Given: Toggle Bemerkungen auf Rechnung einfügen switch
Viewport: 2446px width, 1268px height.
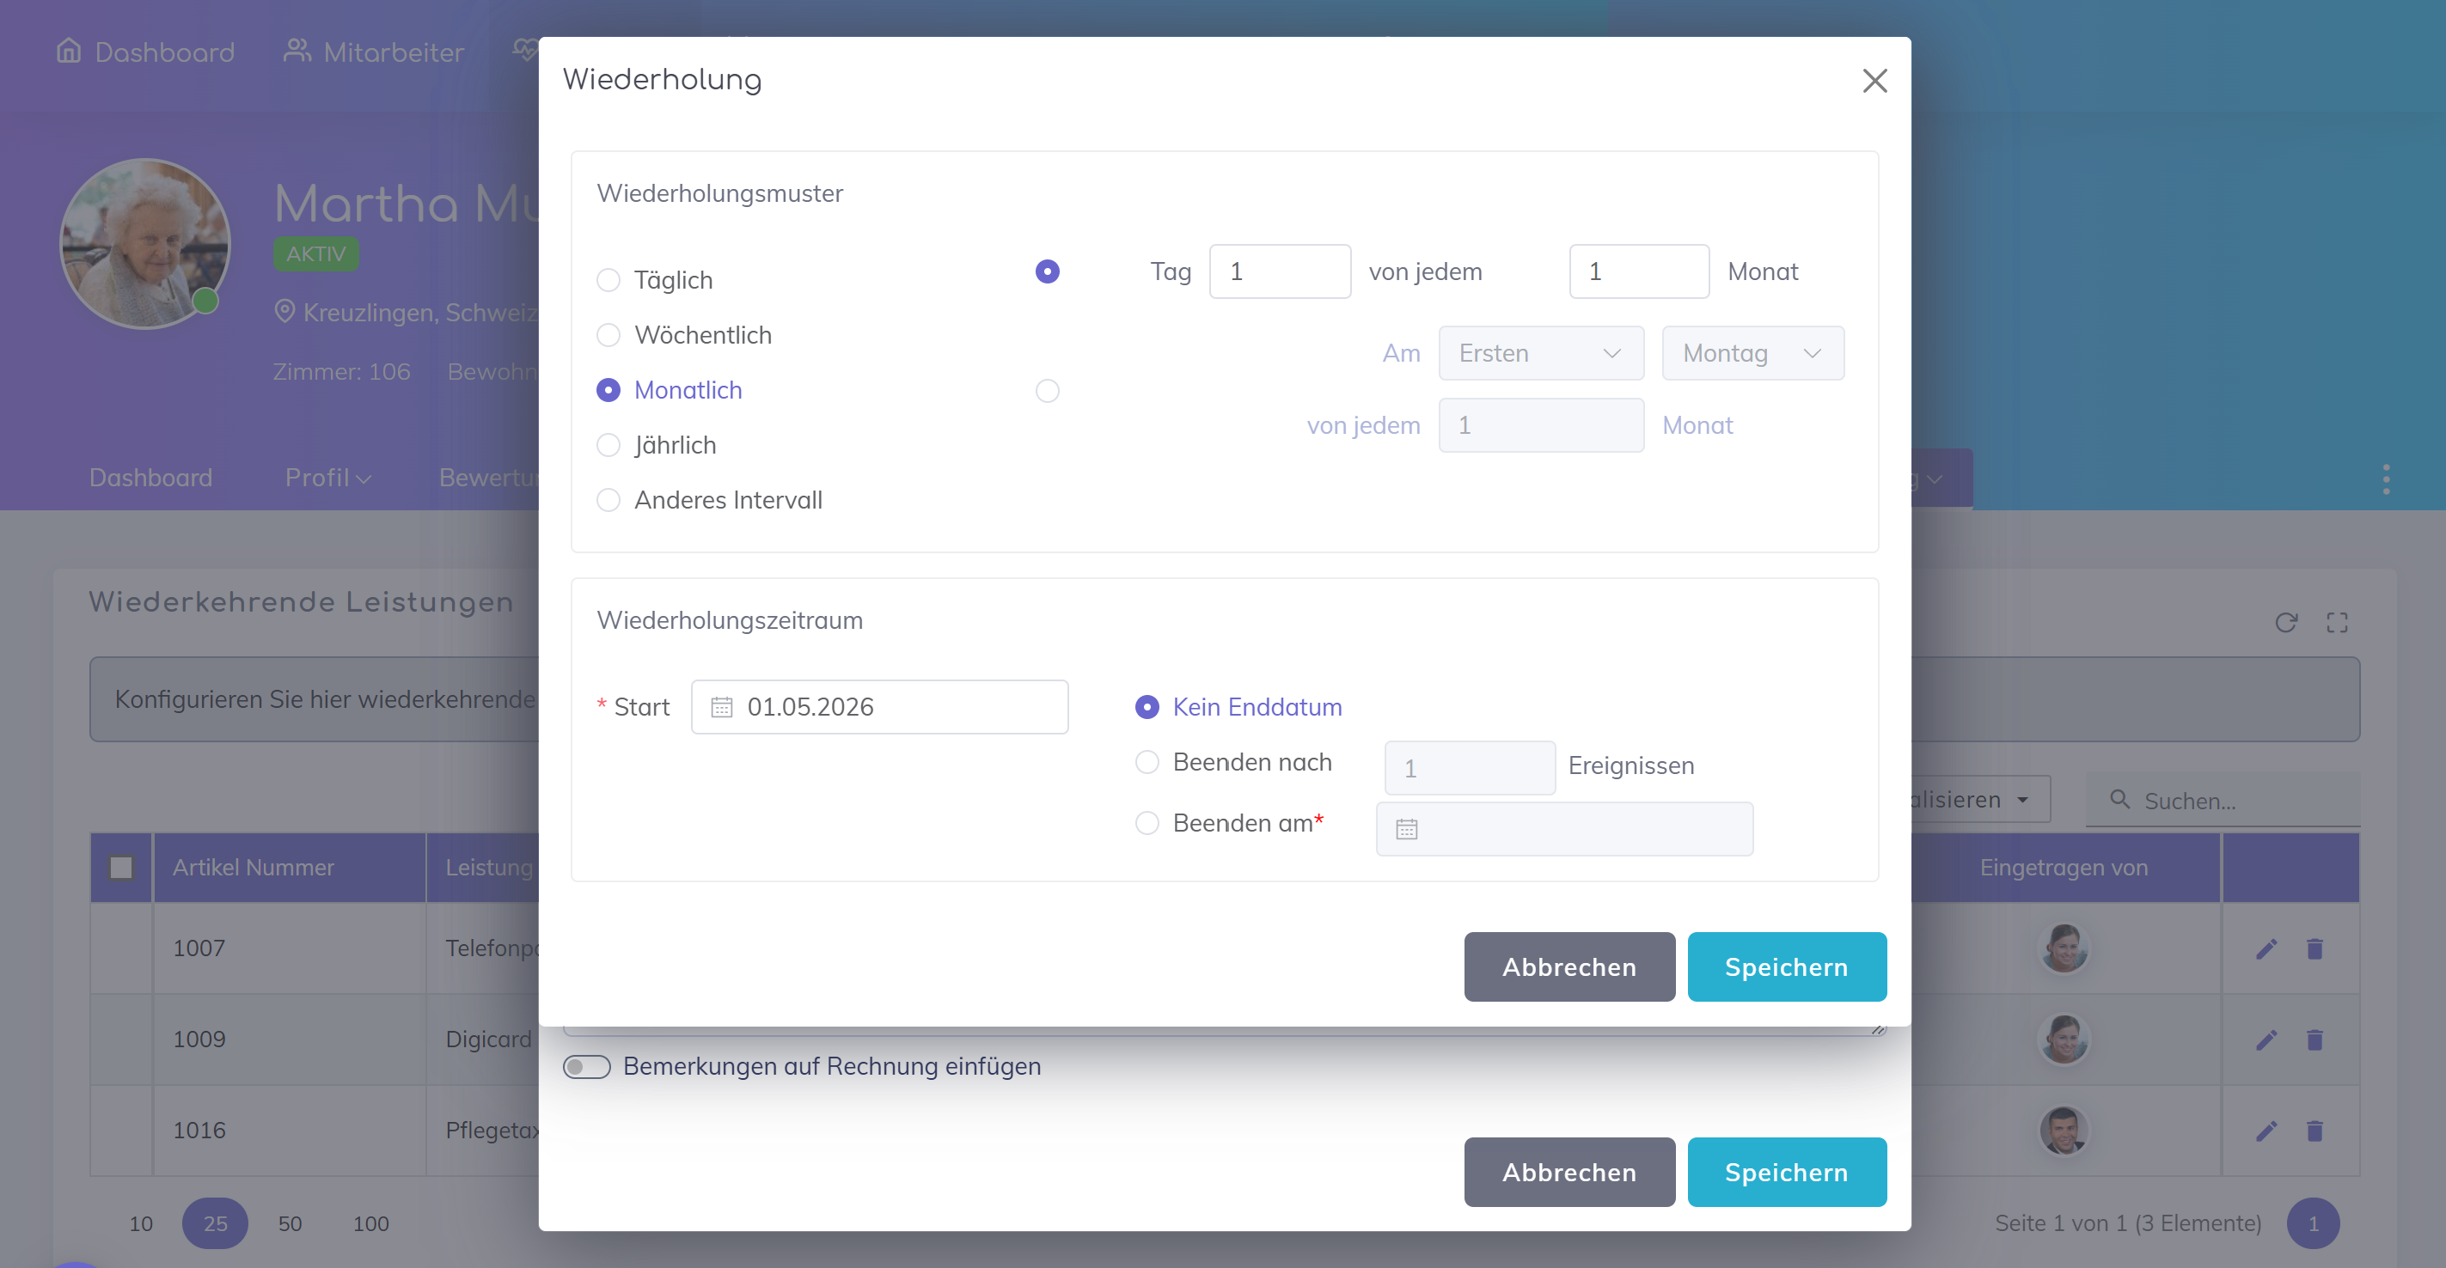Looking at the screenshot, I should click(587, 1067).
